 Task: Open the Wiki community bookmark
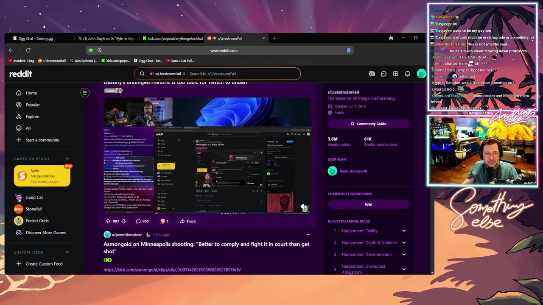(368, 204)
